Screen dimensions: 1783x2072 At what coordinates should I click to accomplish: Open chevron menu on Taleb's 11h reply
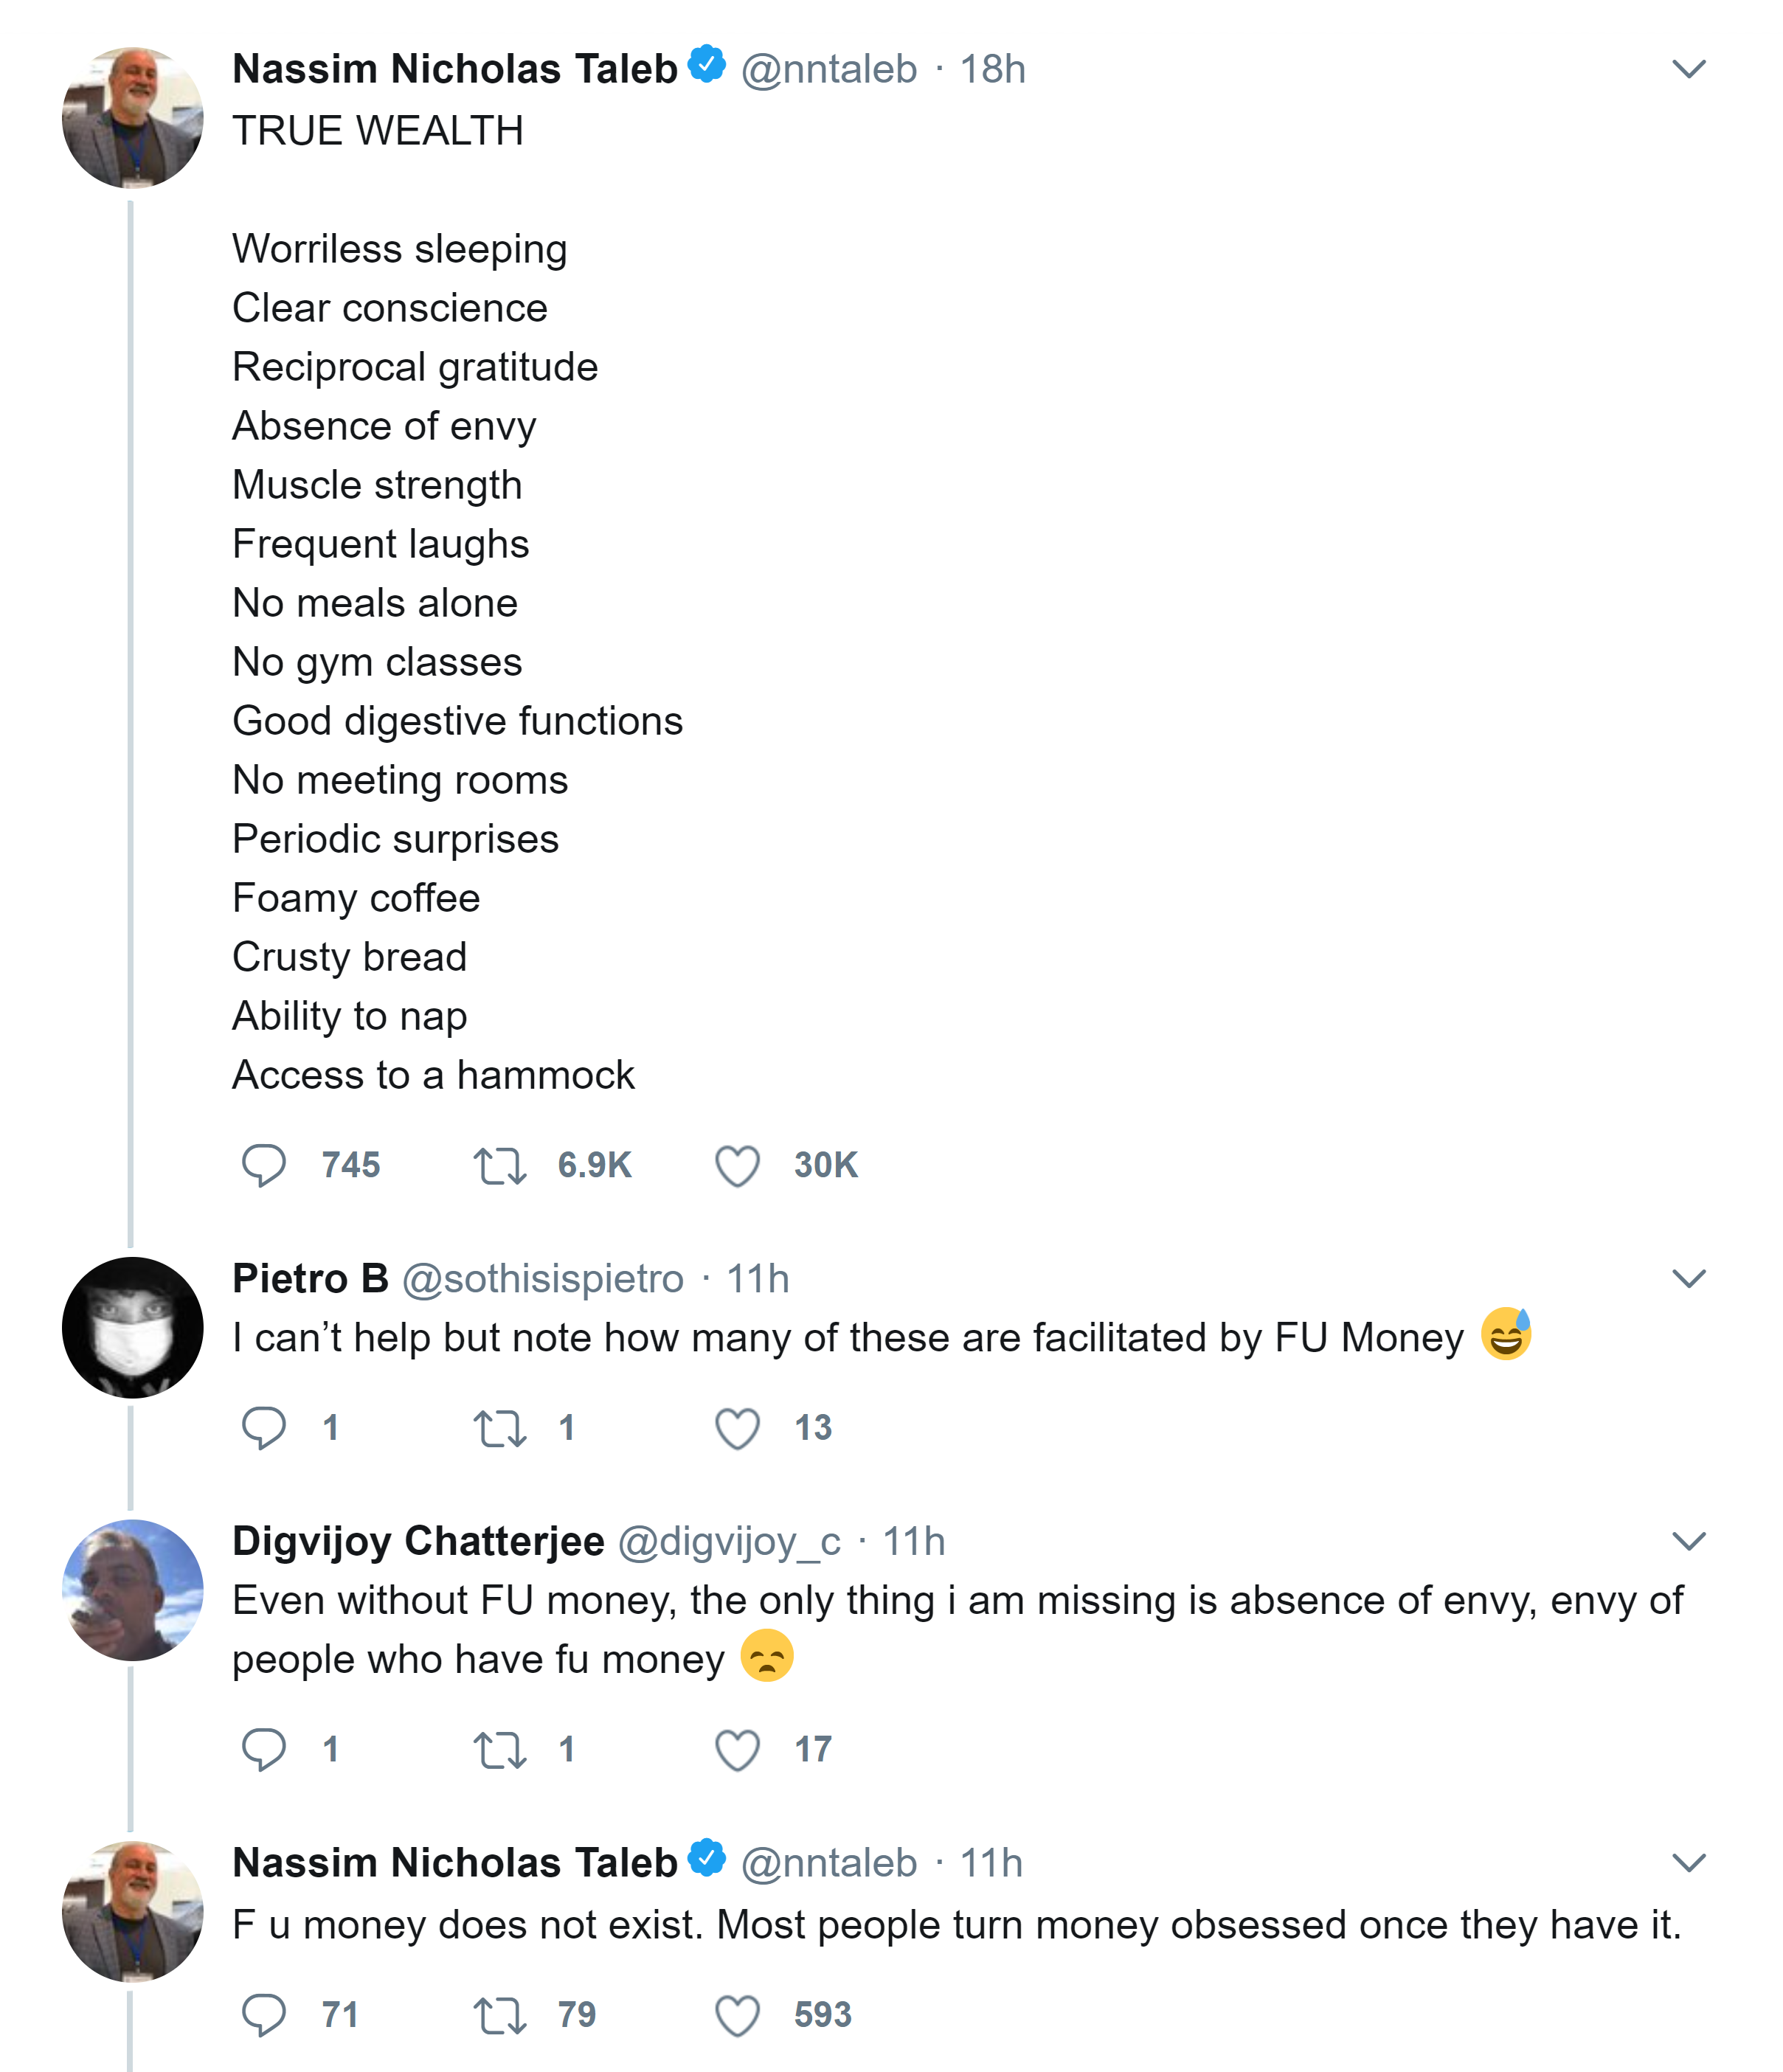pos(1688,1862)
